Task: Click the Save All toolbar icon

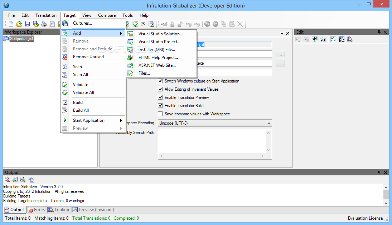Action: point(36,24)
